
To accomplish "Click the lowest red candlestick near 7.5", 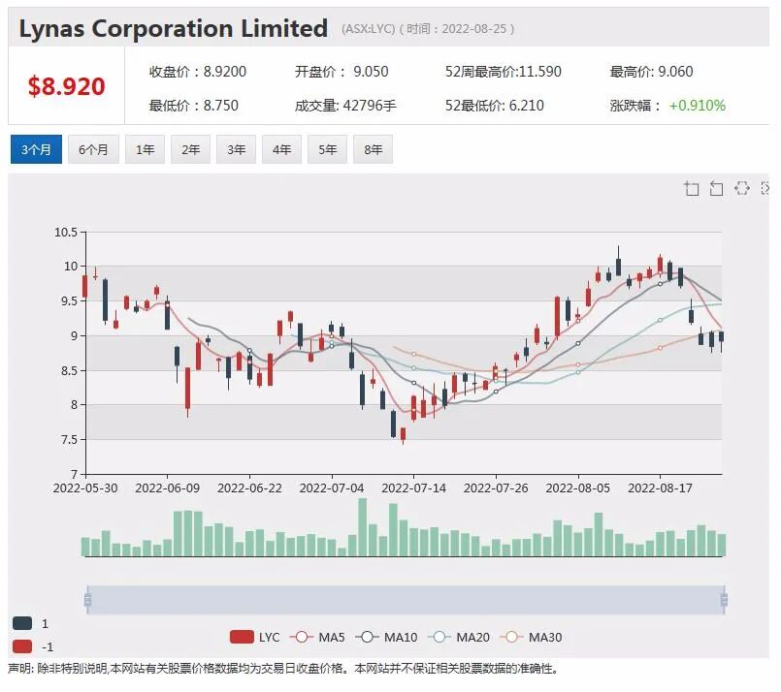I will (403, 434).
